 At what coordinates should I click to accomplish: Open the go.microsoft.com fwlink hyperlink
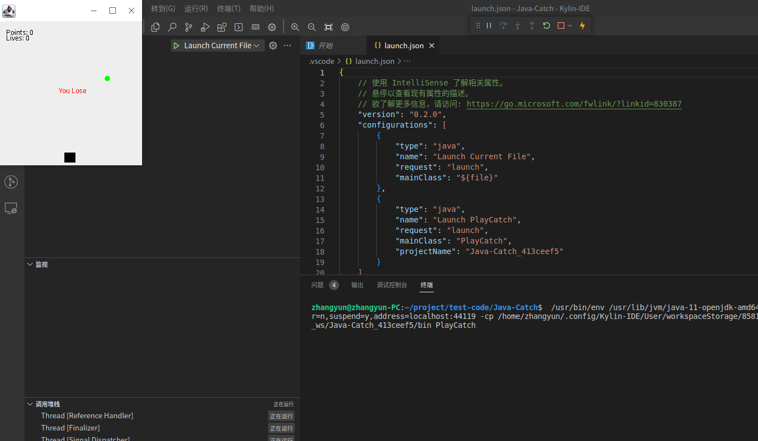click(574, 104)
